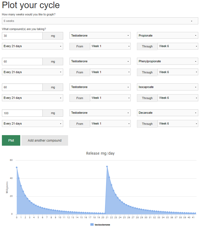This screenshot has width=205, height=228.
Task: Click the first 60 mg dosage field
Action: 22,61
